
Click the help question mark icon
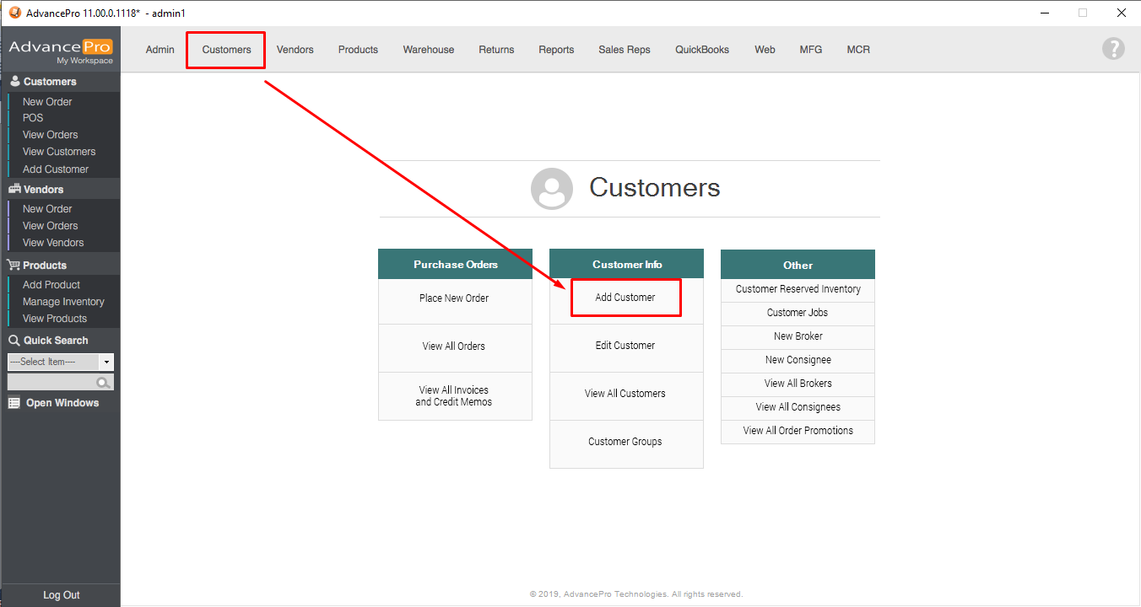(x=1113, y=49)
